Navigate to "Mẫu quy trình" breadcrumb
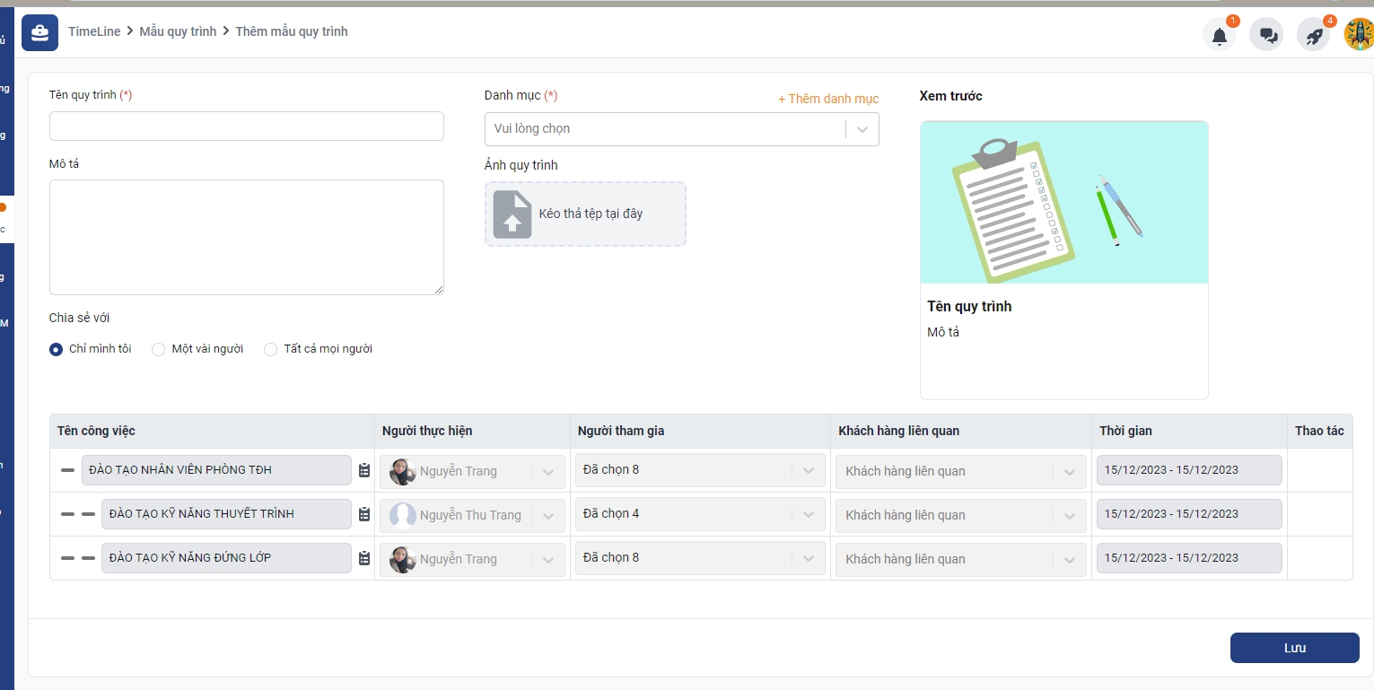The height and width of the screenshot is (690, 1374). pyautogui.click(x=178, y=31)
